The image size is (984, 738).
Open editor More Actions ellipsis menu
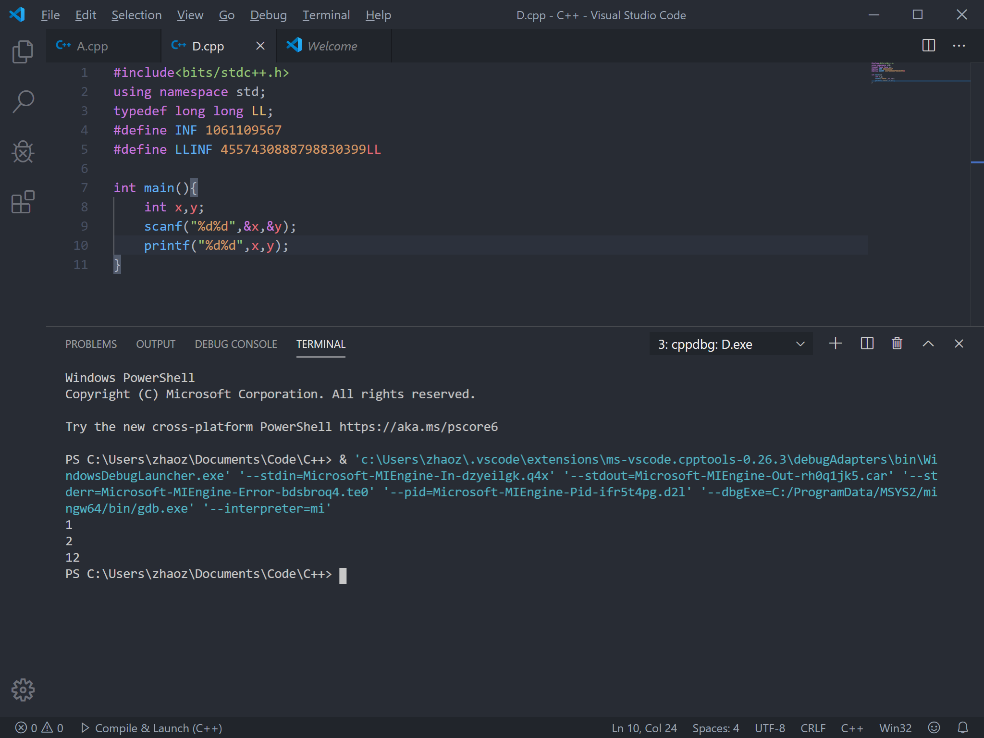pos(959,46)
